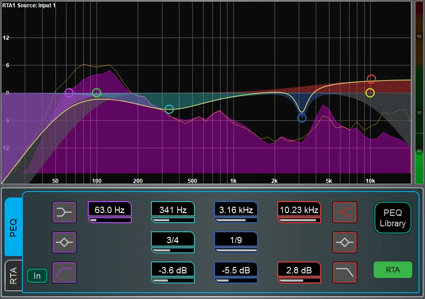Image resolution: width=425 pixels, height=299 pixels.
Task: Select the 2.8 dB gain field
Action: 299,272
